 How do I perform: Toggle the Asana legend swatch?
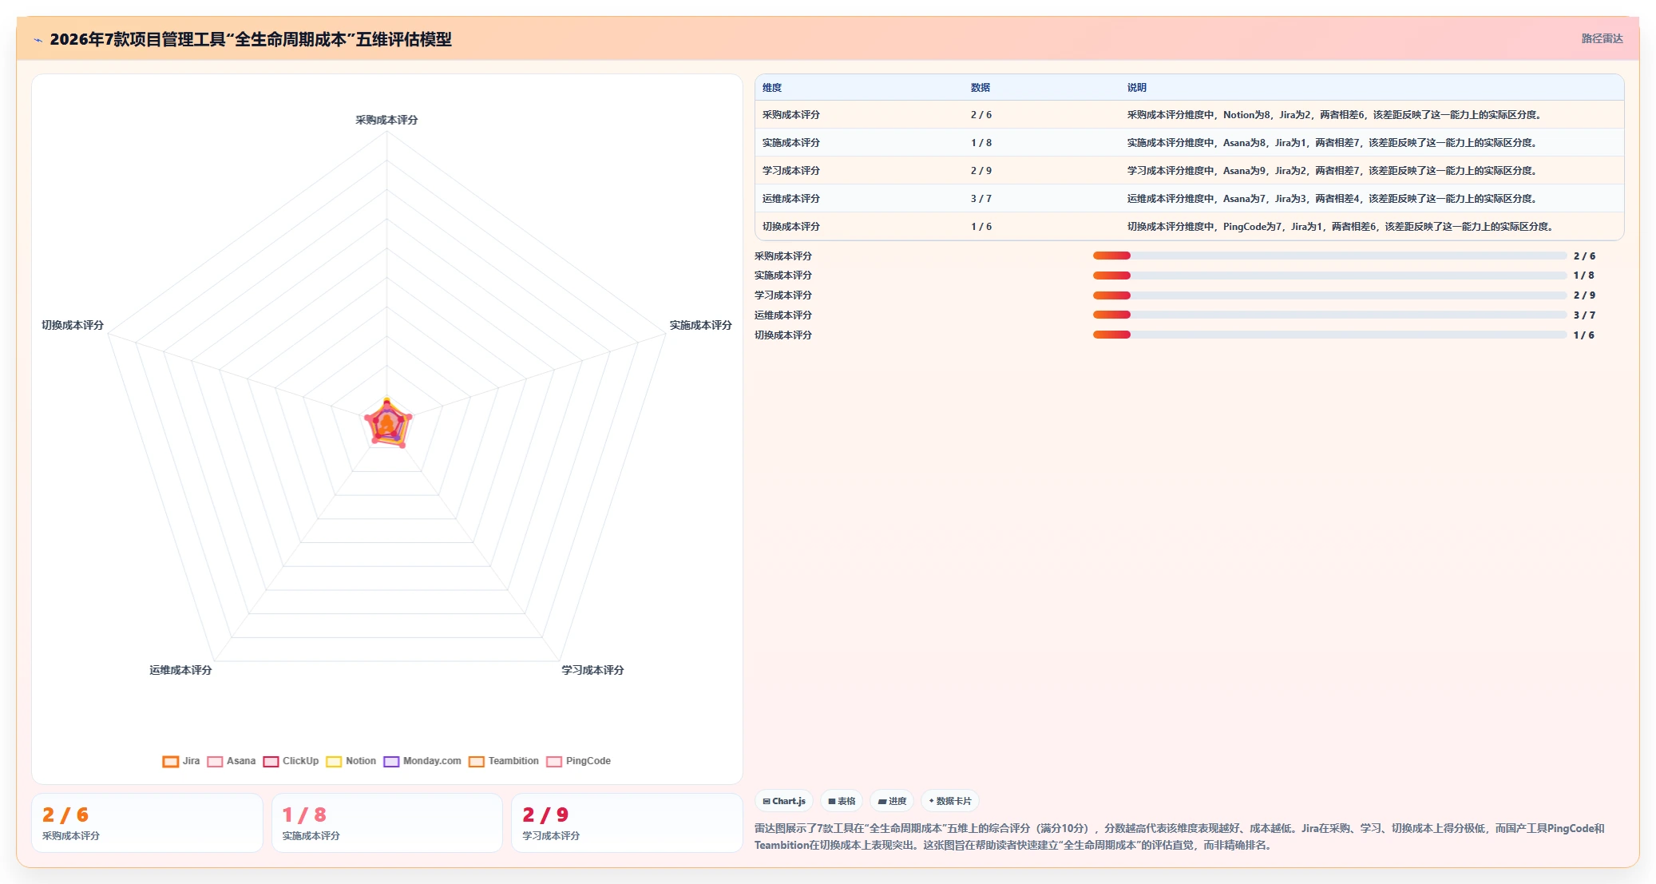(x=215, y=761)
